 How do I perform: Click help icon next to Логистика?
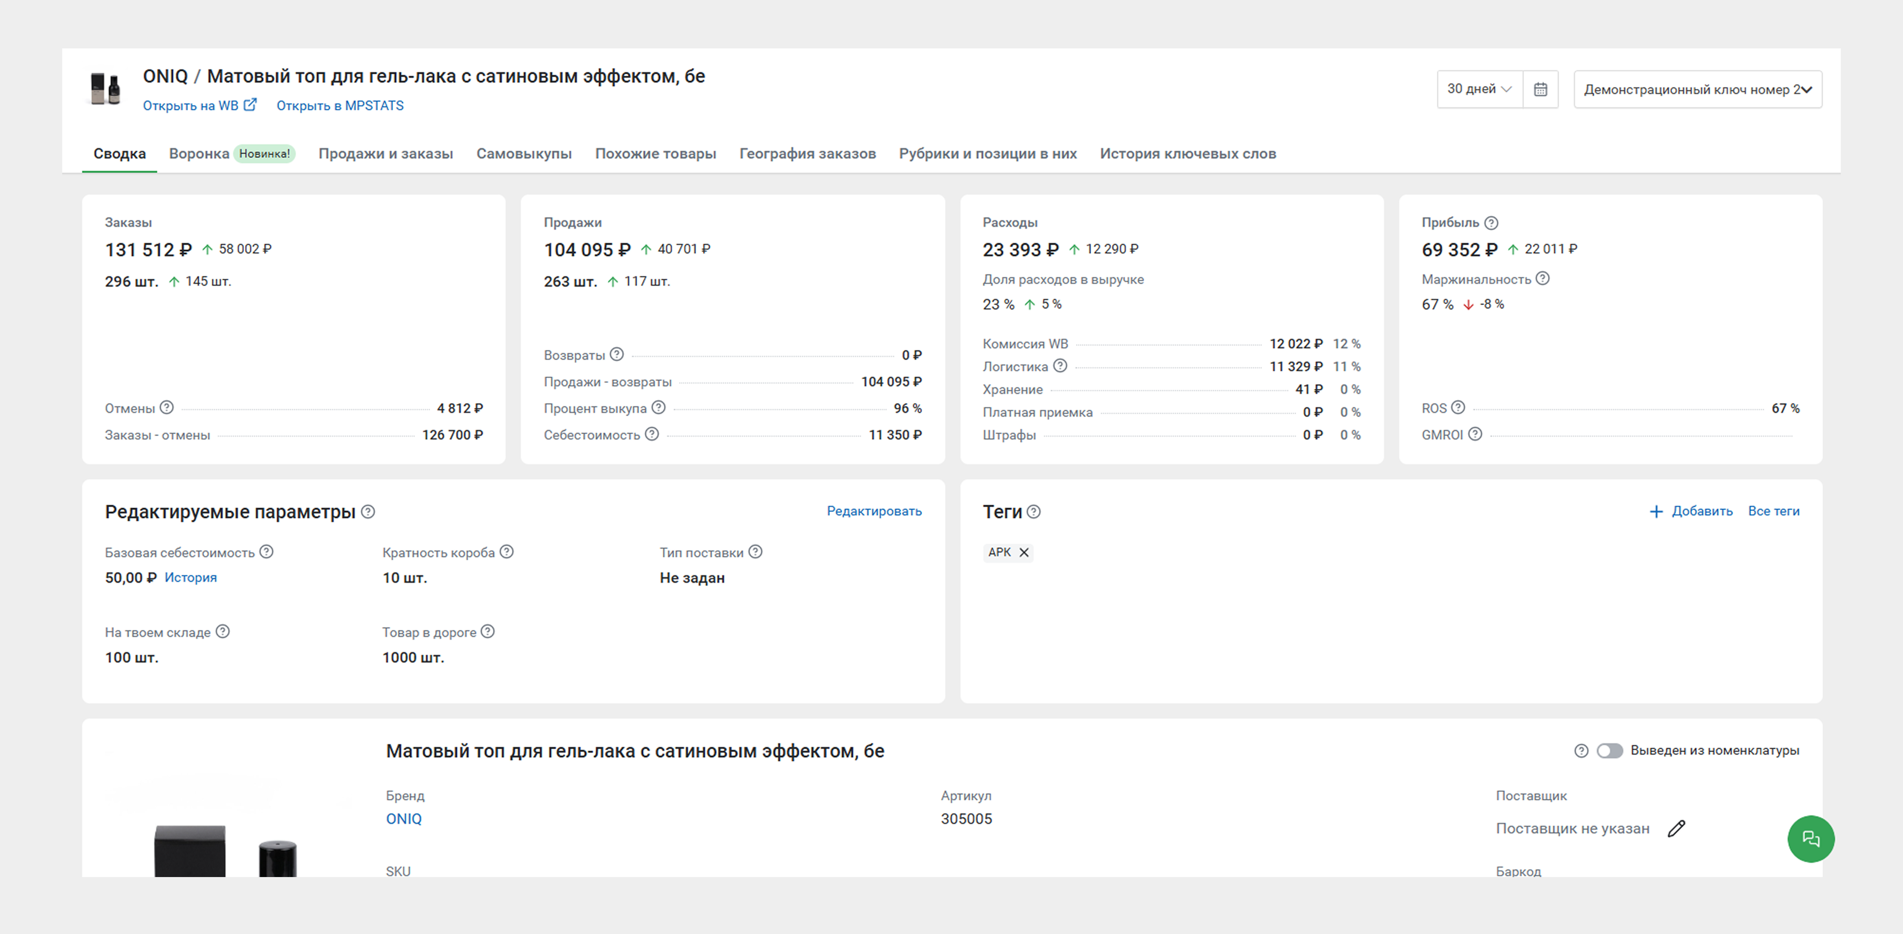[x=1059, y=365]
